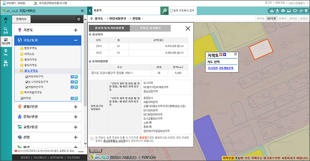Viewport: 310px width, 161px height.
Task: Open the 용도지구도 folder
Action: 28,60
